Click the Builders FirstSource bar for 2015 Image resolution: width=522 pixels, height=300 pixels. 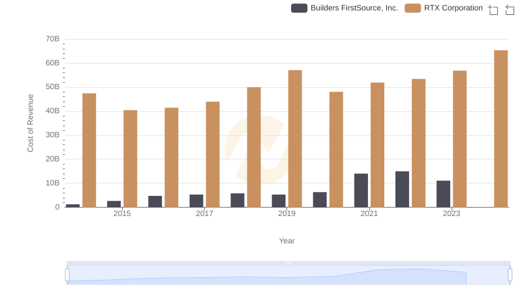click(x=114, y=204)
